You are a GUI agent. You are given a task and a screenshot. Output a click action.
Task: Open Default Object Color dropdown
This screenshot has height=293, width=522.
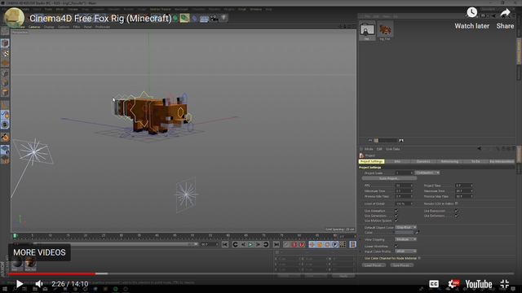tap(406, 228)
